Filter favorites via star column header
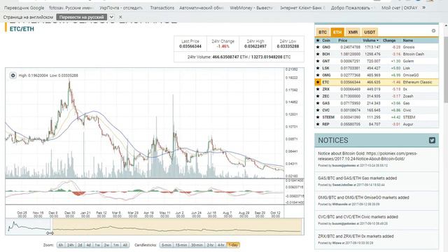Viewport: 448px width, 252px height. pyautogui.click(x=318, y=41)
